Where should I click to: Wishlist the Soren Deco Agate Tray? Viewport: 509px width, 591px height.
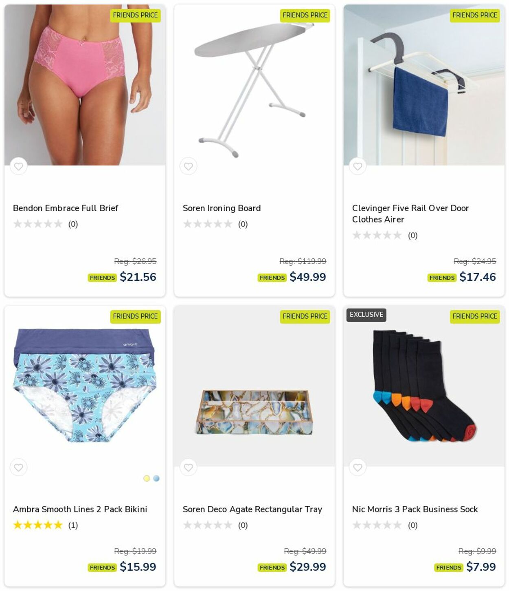pyautogui.click(x=188, y=468)
